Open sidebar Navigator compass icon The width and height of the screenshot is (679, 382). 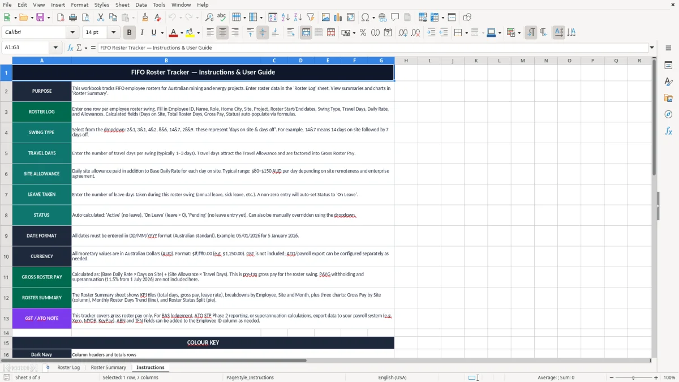point(668,114)
